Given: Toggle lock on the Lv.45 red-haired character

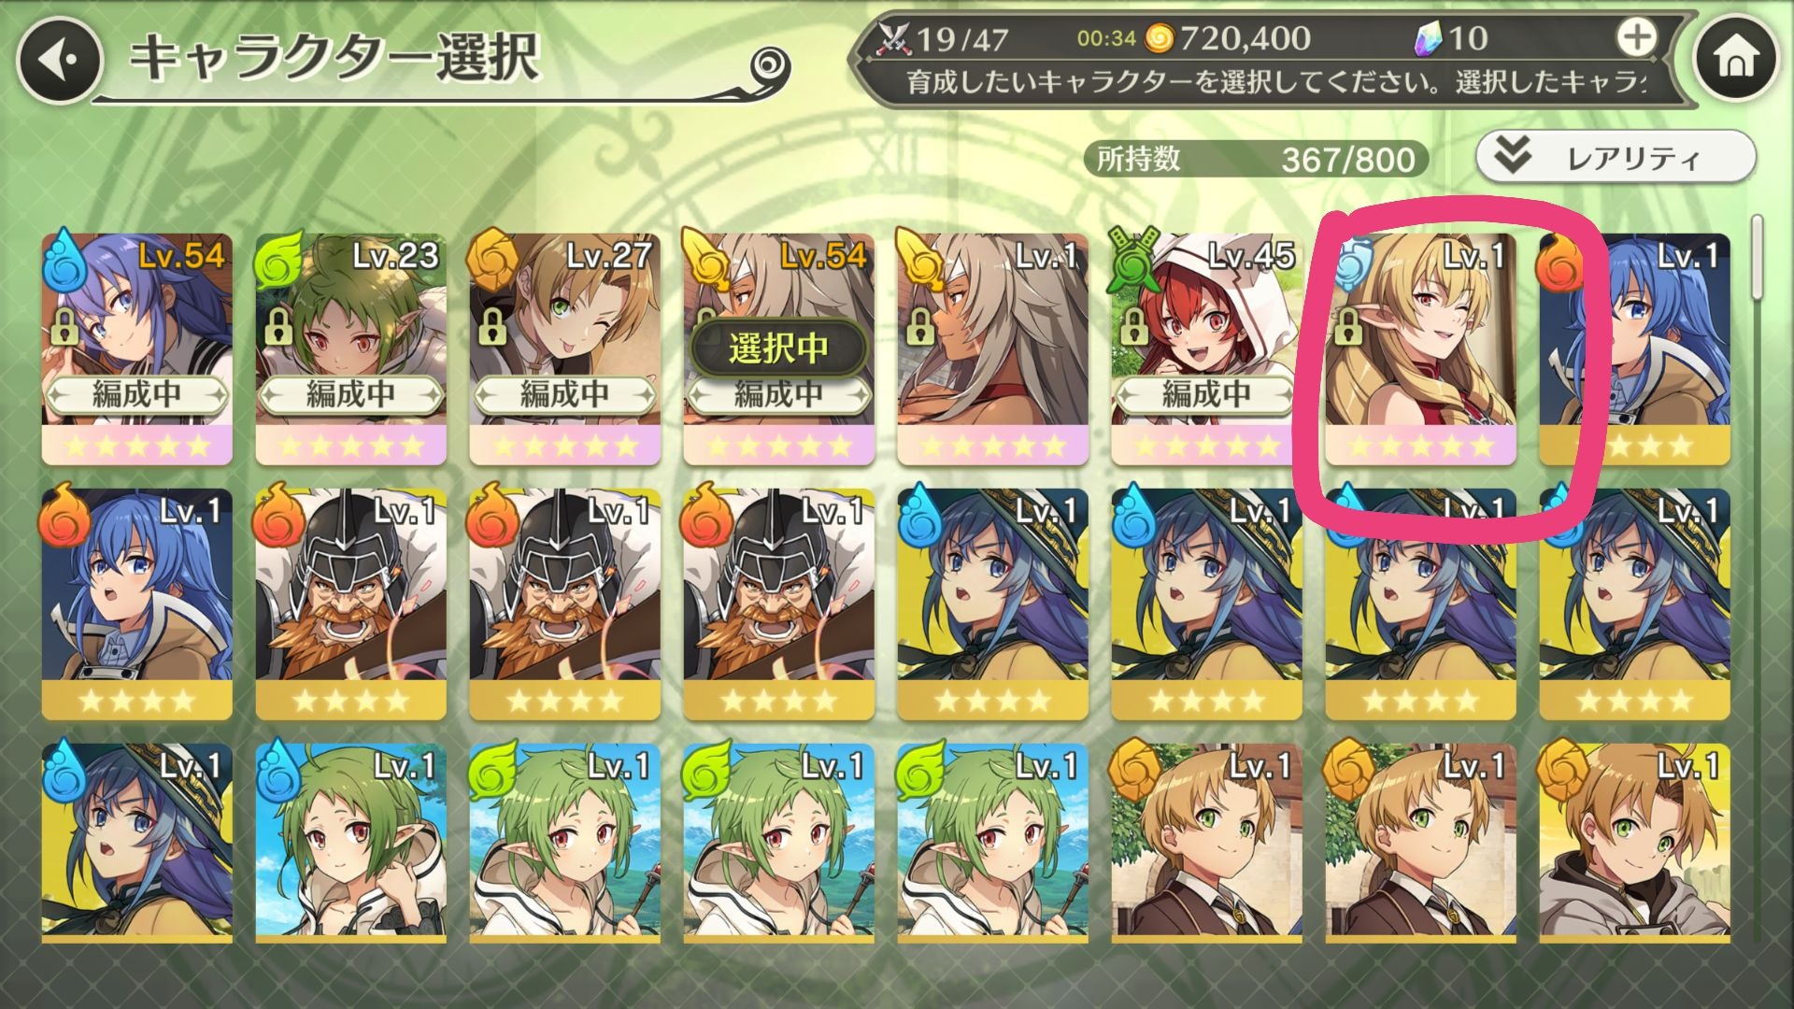Looking at the screenshot, I should pos(1133,328).
